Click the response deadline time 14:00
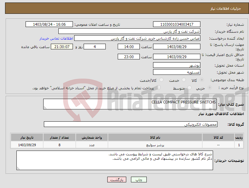The image size is (249, 188). click(x=129, y=47)
